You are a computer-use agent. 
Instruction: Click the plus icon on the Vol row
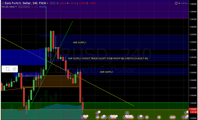pyautogui.click(x=26, y=7)
